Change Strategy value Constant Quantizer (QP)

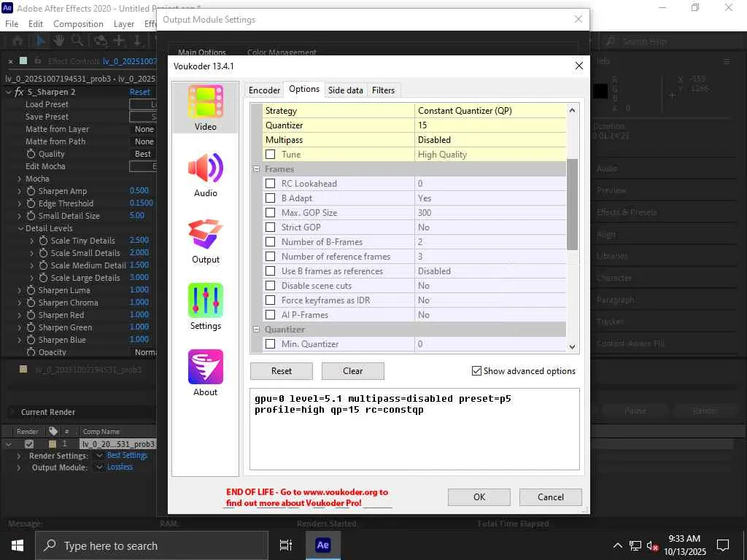490,111
